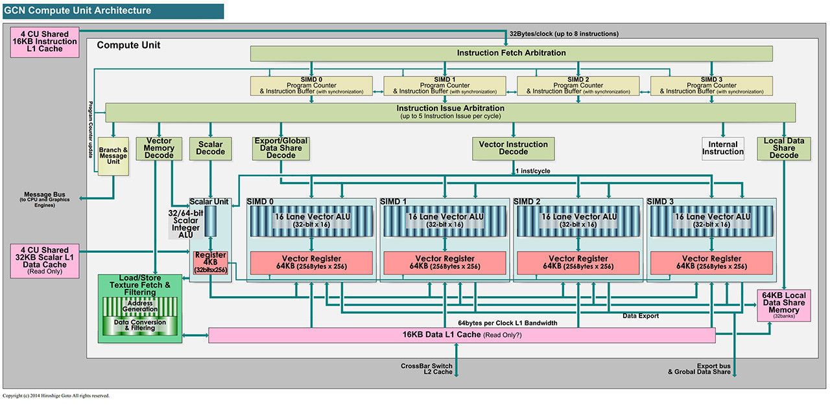Select the Local Data Share Decode block

(x=783, y=148)
